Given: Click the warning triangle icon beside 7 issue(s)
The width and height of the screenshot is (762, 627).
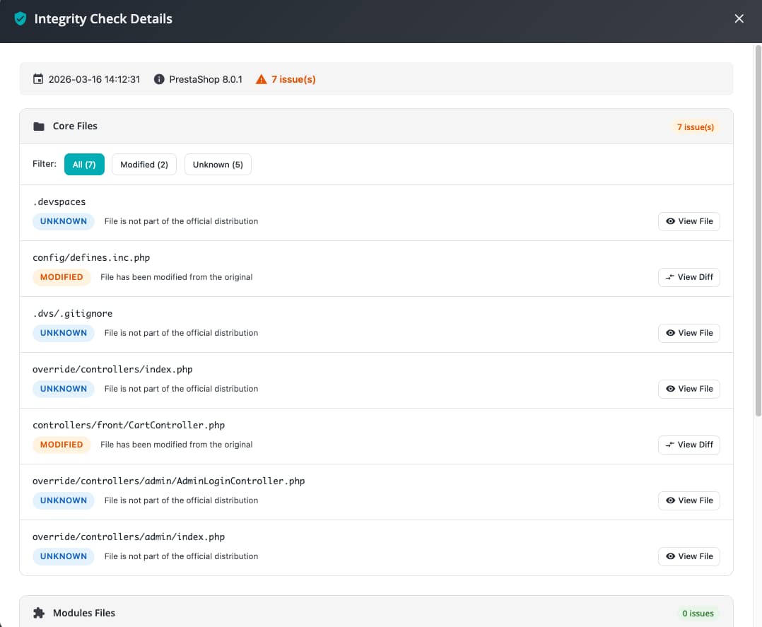Looking at the screenshot, I should (x=262, y=79).
